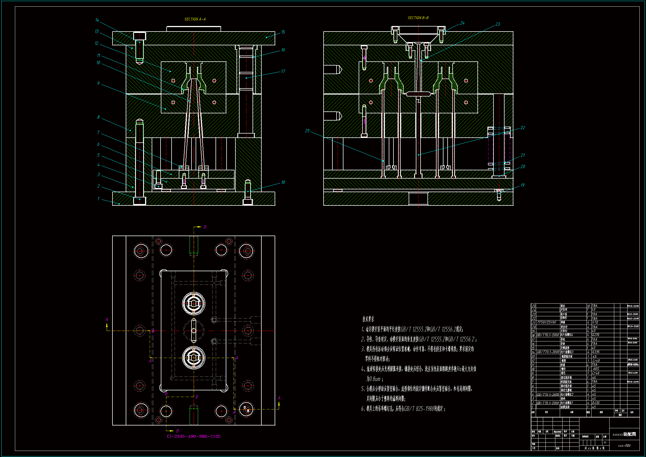Screen dimensions: 646x457
Task: Click balloon number 1 at bottom plate
Action: pos(98,199)
